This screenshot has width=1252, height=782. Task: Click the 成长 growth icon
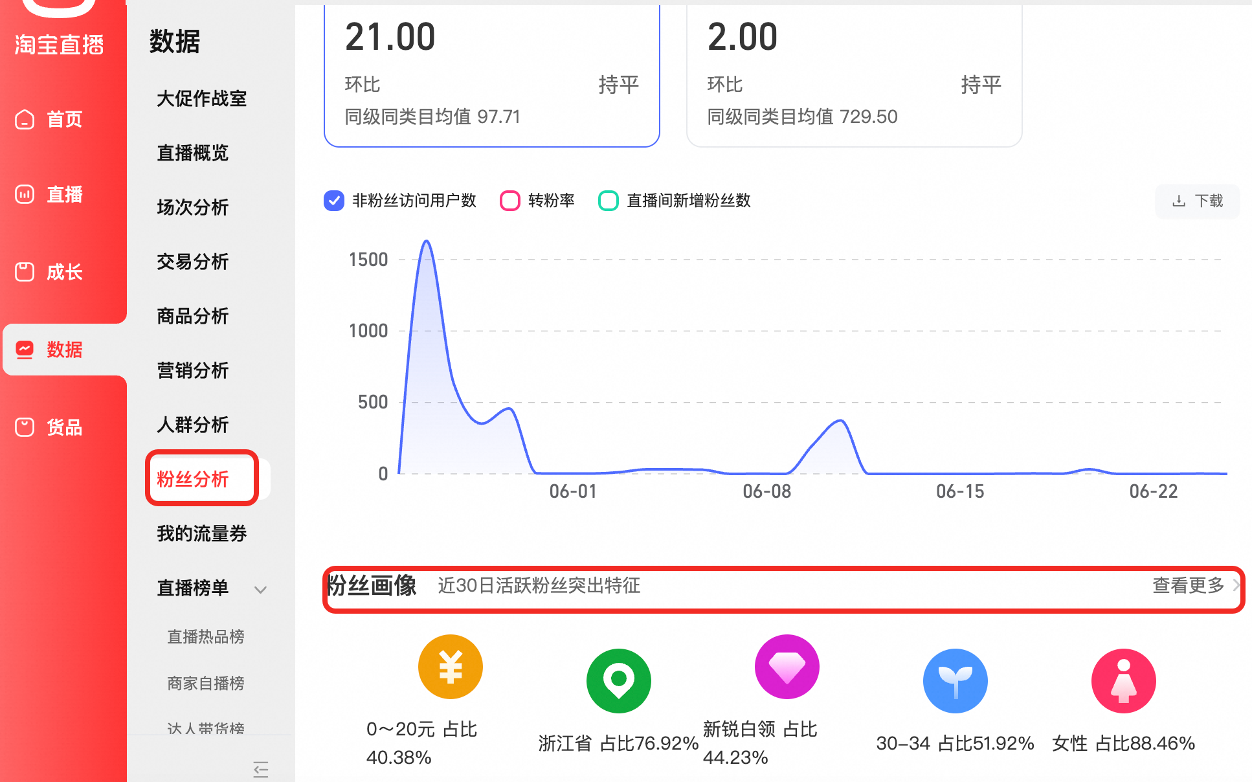point(25,272)
